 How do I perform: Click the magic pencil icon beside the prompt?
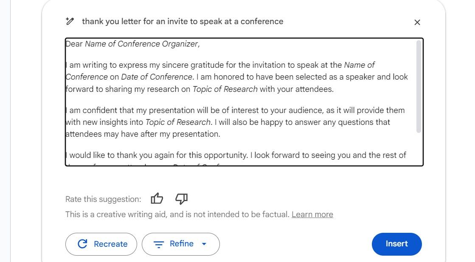pyautogui.click(x=70, y=22)
